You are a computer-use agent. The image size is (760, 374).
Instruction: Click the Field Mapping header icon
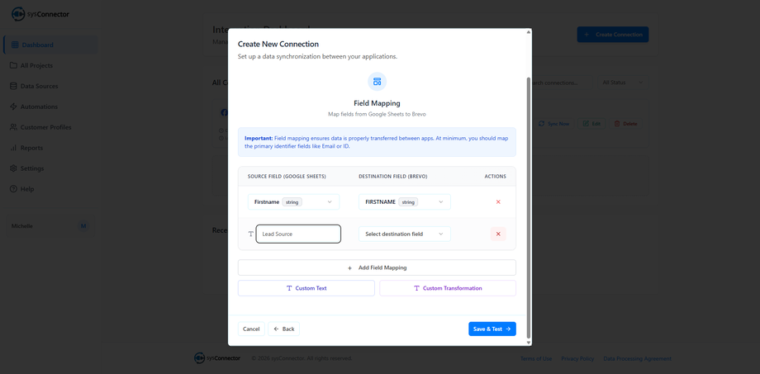(377, 82)
